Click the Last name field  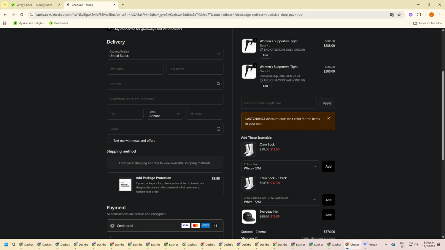pyautogui.click(x=195, y=69)
